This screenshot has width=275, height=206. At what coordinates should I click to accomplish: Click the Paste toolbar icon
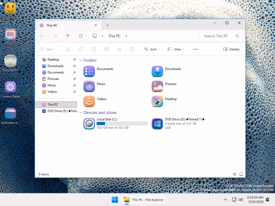tap(93, 49)
